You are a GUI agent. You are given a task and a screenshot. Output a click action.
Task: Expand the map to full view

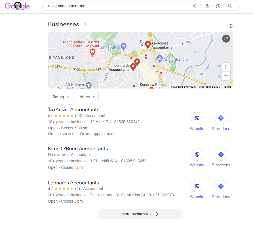(x=226, y=39)
